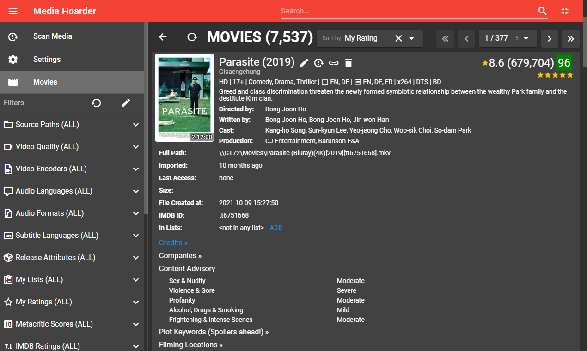The image size is (587, 351).
Task: Click the Audio Formats music file icon
Action: point(8,213)
